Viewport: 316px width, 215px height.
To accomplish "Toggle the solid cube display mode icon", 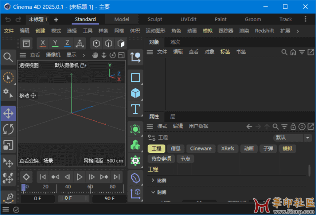I will pos(120,43).
